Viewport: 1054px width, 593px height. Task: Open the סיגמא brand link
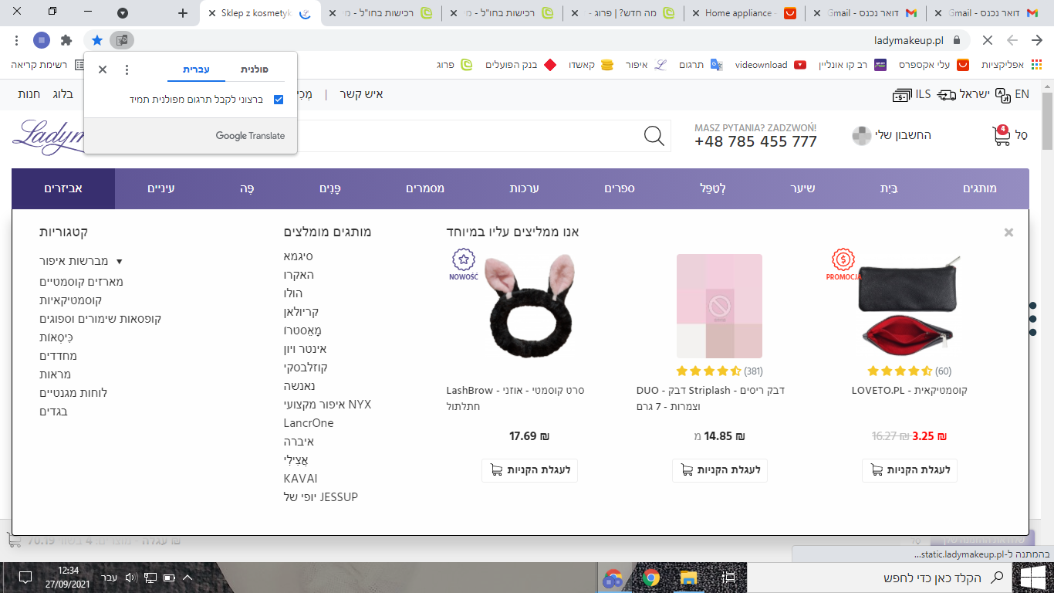pyautogui.click(x=299, y=256)
